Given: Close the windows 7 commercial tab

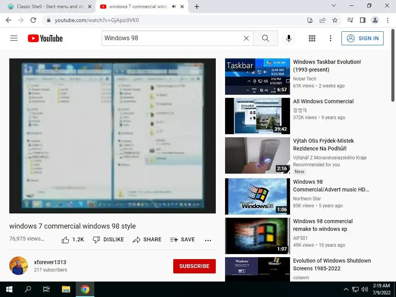Looking at the screenshot, I should pyautogui.click(x=182, y=7).
